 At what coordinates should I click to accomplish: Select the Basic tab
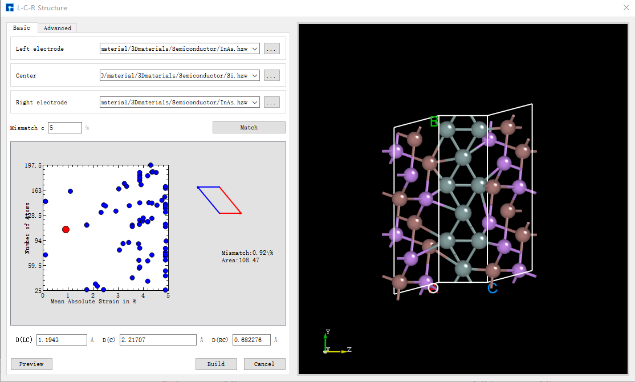click(x=22, y=28)
